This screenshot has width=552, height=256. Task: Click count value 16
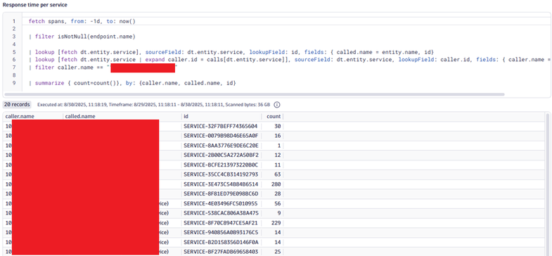pyautogui.click(x=278, y=136)
